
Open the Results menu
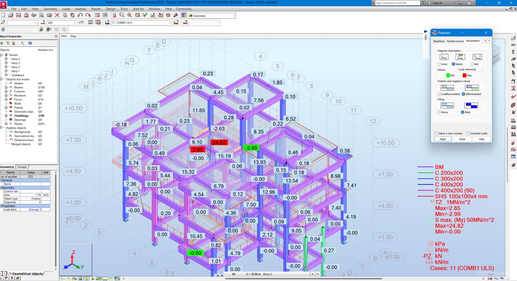(96, 9)
